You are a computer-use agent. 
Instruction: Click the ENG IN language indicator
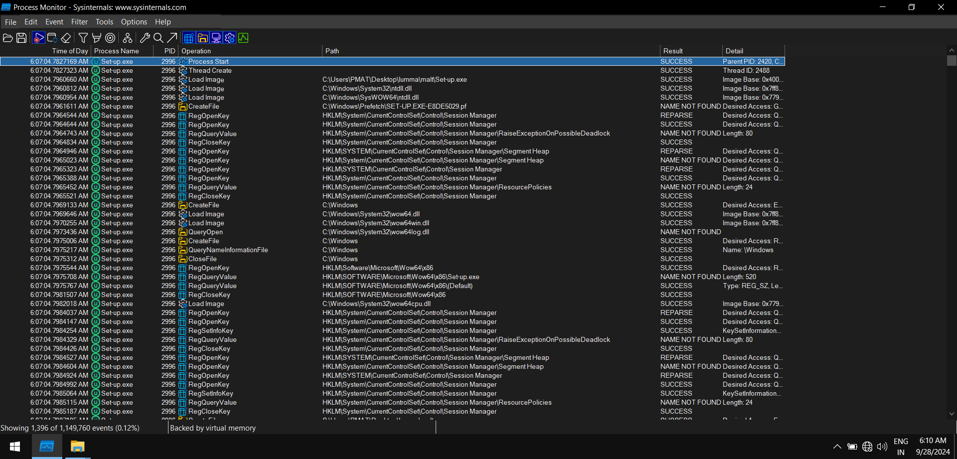click(x=901, y=447)
